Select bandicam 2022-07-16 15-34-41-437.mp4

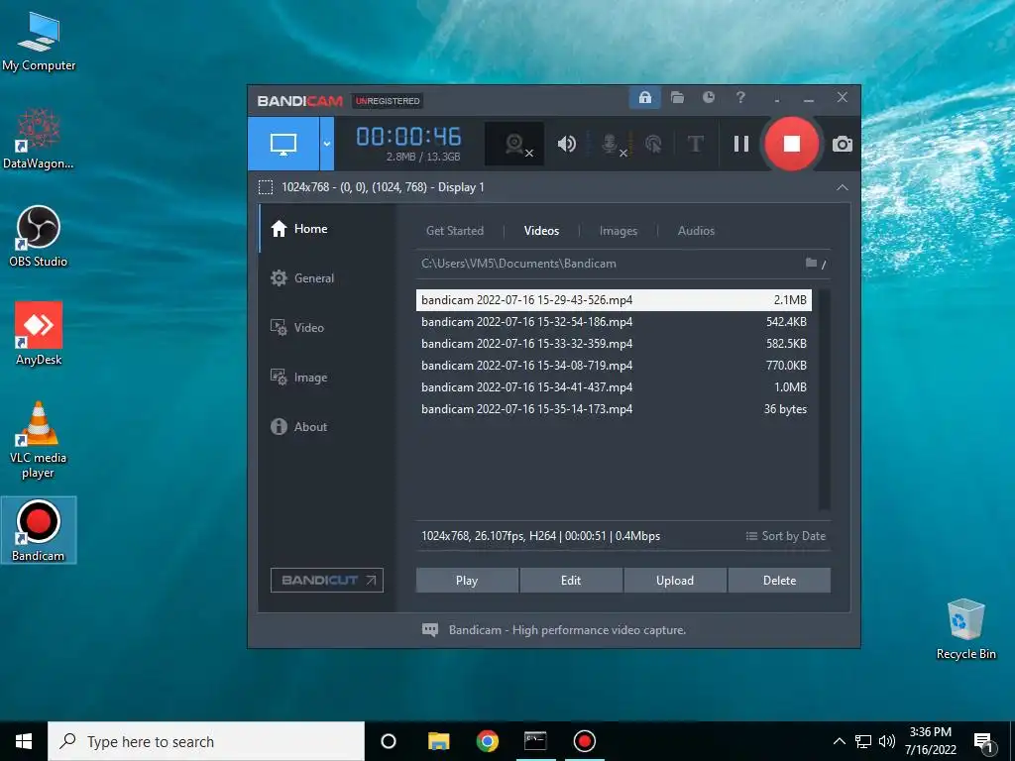point(614,387)
